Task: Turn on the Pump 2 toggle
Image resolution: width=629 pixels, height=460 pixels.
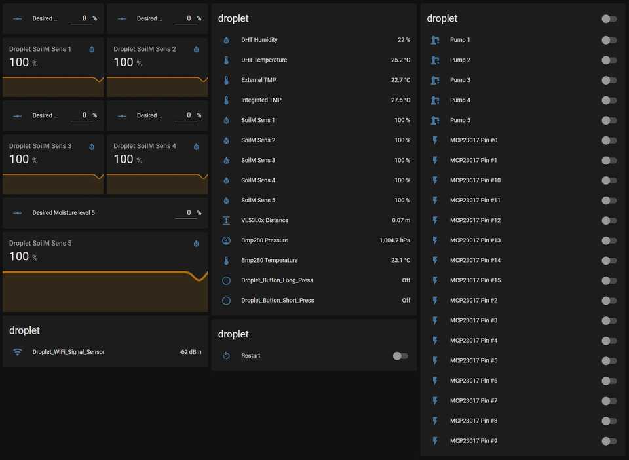Action: (609, 60)
